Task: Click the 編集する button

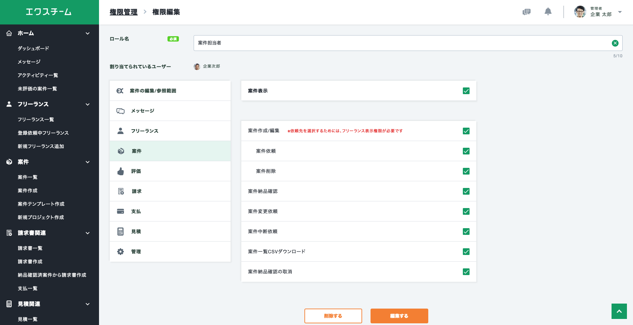Action: [x=399, y=316]
